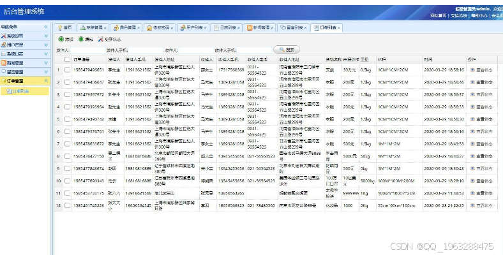View status of order row 10
503x255 pixels.
pos(481,181)
